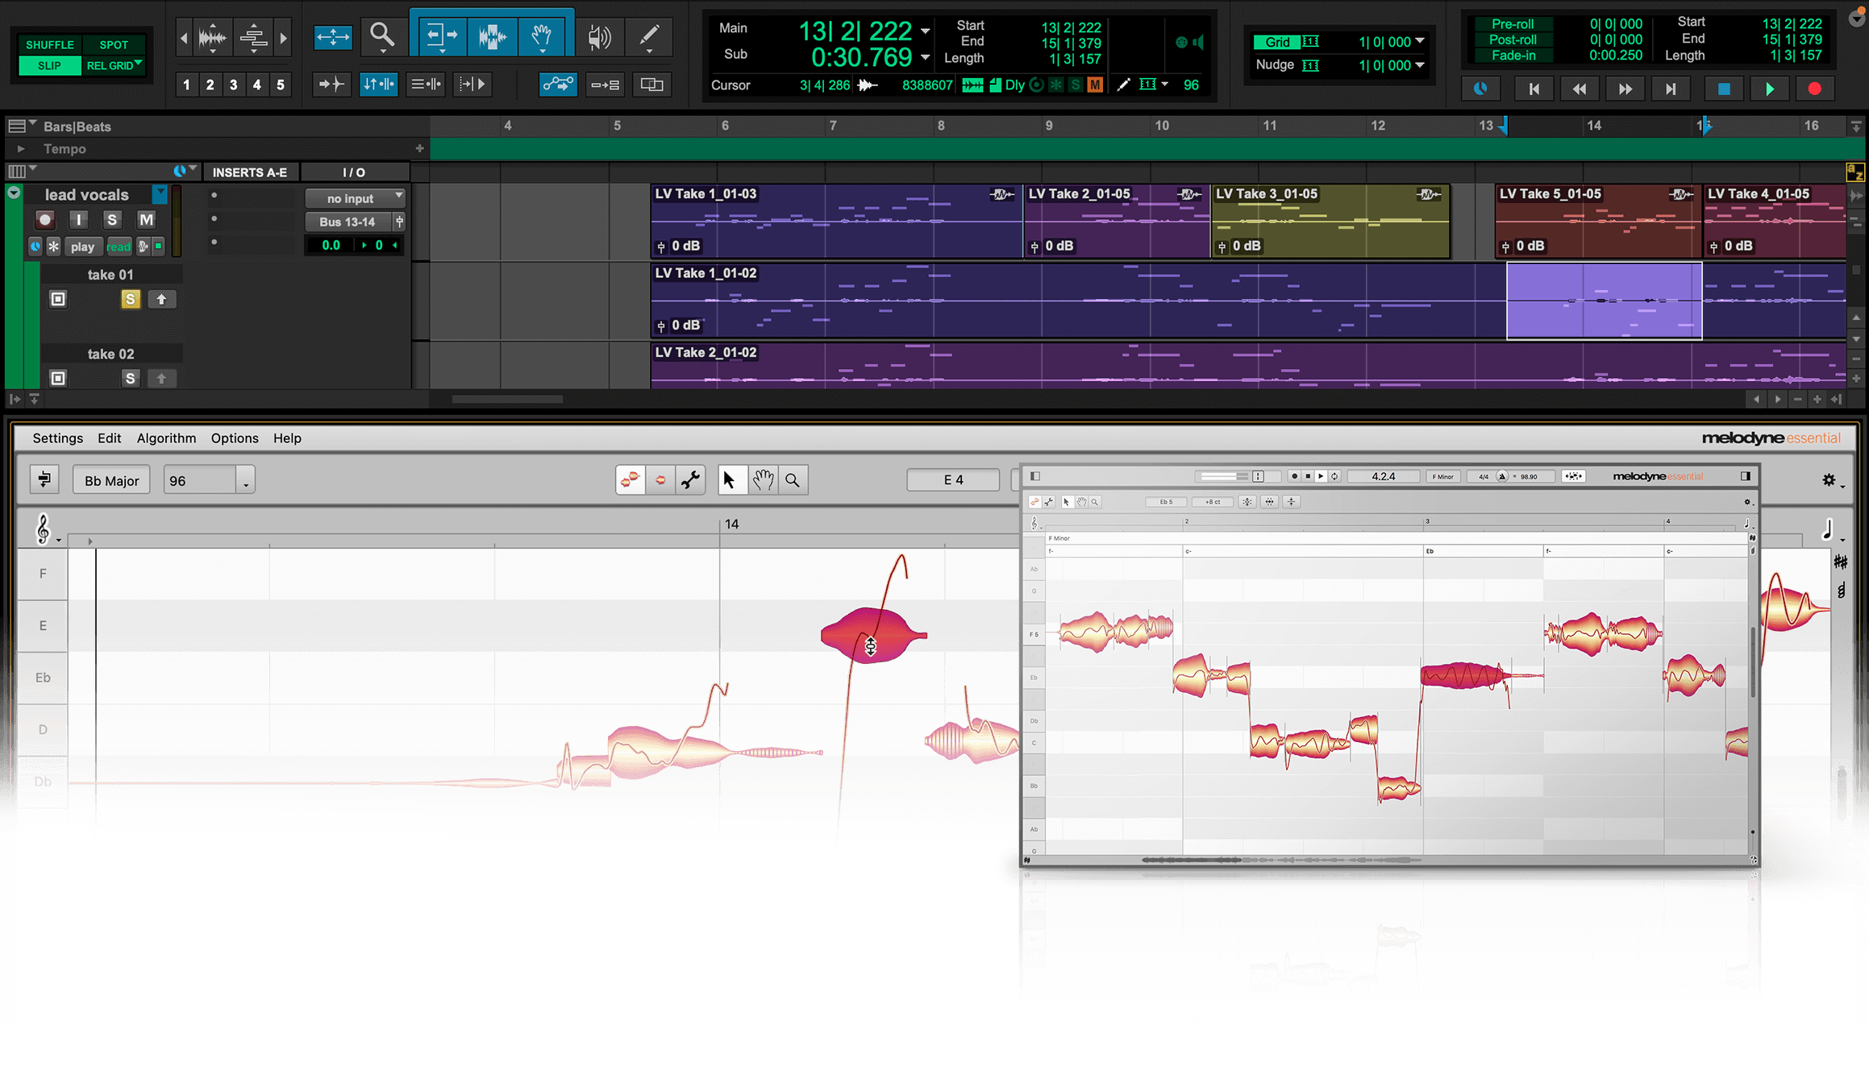
Task: Activate the Scrubber speaker tool
Action: click(x=599, y=37)
